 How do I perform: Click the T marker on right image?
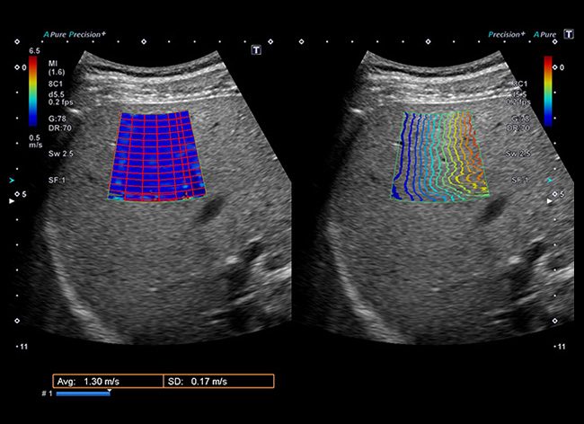568,34
